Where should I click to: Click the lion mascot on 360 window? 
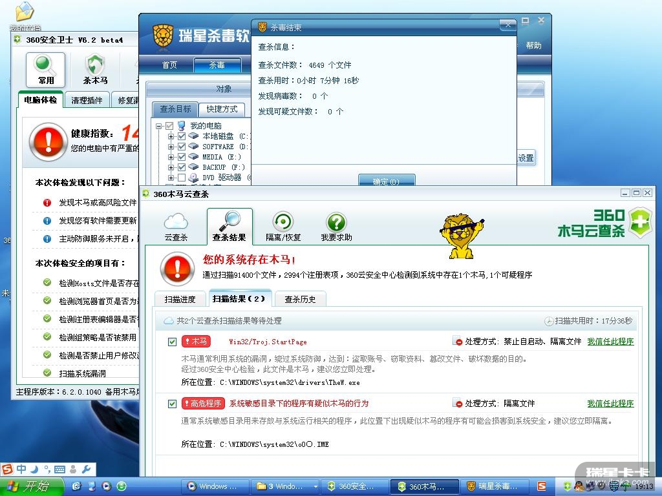tap(461, 236)
